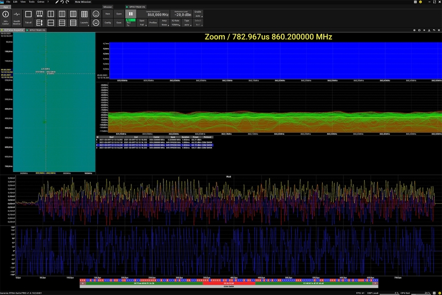This screenshot has width=442, height=295.
Task: Expand the Layouts dropdown
Action: (x=84, y=23)
